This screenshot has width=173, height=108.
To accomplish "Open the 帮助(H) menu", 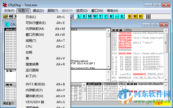I will [x=112, y=11].
